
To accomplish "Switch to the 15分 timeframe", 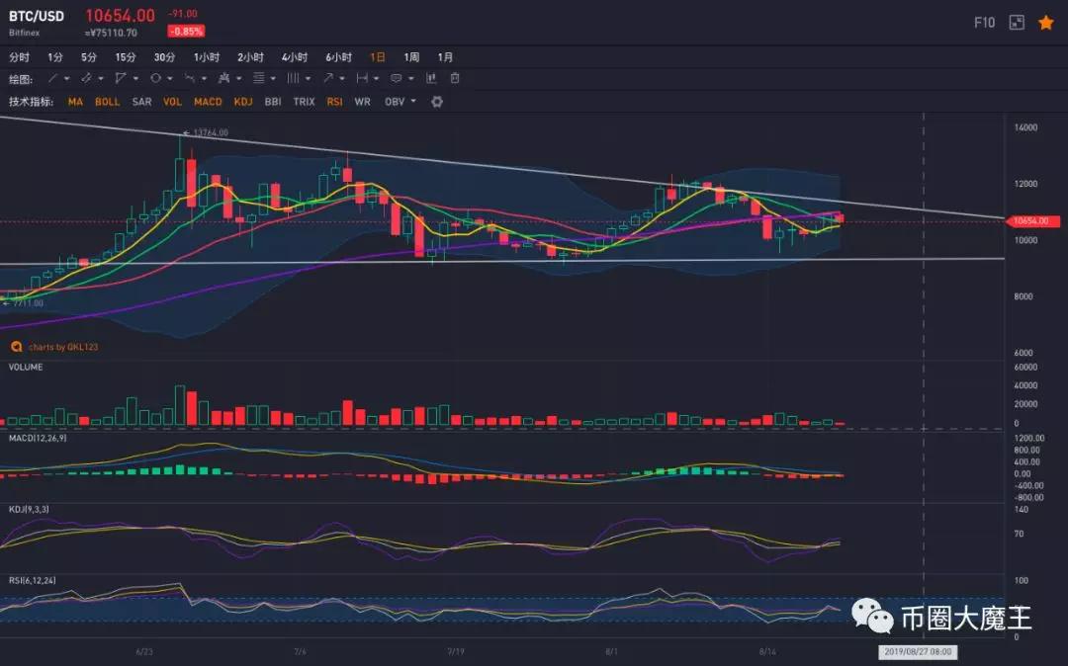I will pyautogui.click(x=126, y=57).
